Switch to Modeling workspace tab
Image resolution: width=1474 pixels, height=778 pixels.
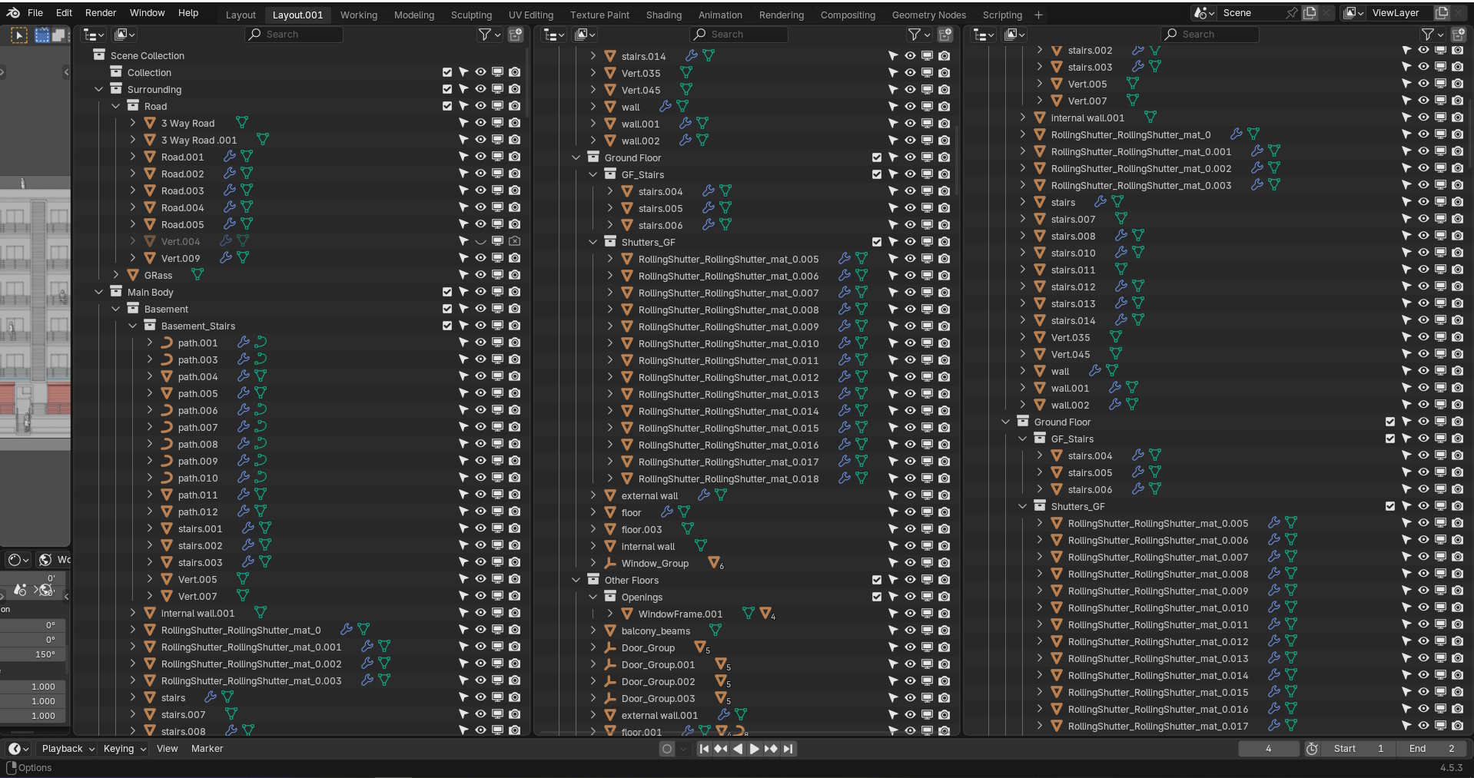coord(414,15)
